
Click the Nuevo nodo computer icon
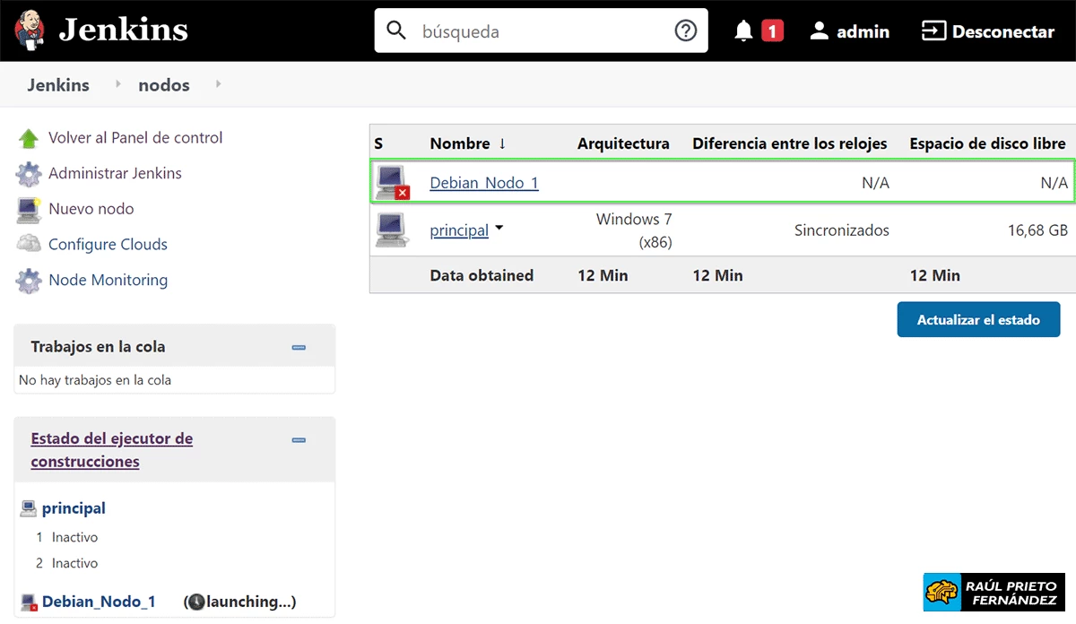coord(29,210)
